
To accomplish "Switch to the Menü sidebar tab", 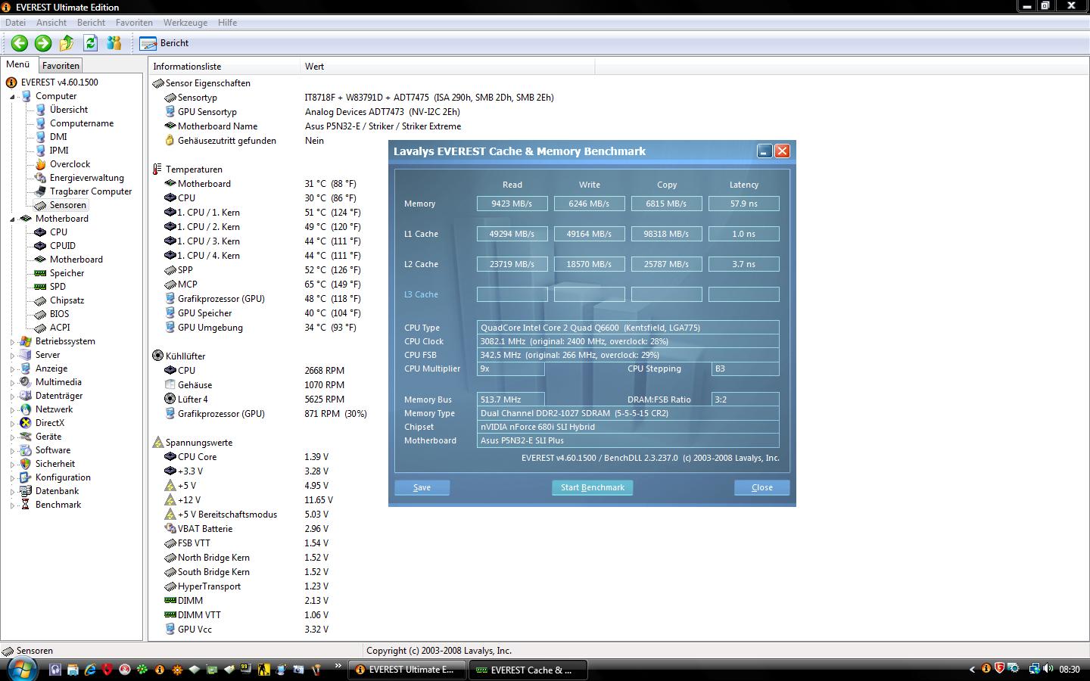I will (x=18, y=64).
